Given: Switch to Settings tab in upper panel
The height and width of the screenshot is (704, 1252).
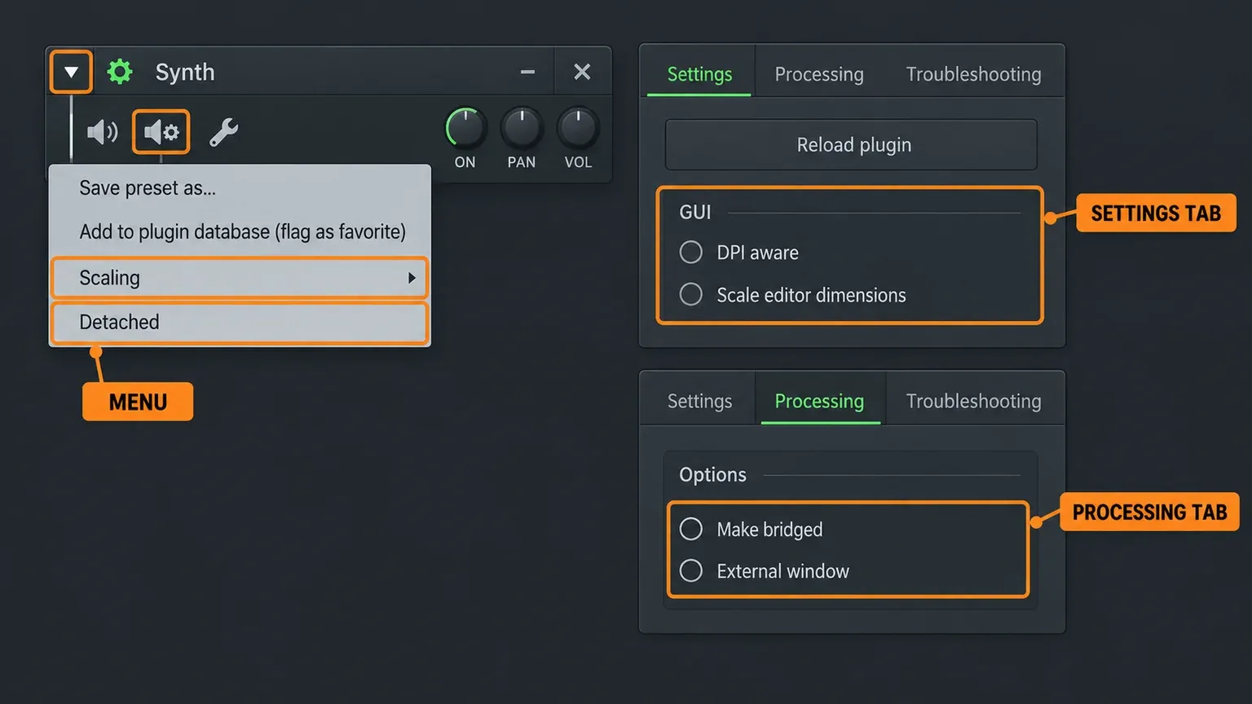Looking at the screenshot, I should point(699,74).
